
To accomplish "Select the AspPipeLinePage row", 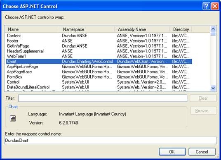I will click(99, 67).
